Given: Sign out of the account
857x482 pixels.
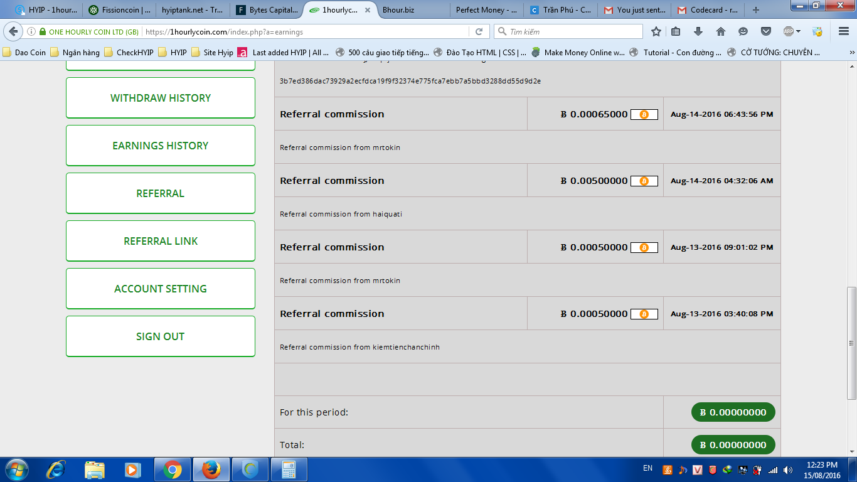Looking at the screenshot, I should coord(161,336).
